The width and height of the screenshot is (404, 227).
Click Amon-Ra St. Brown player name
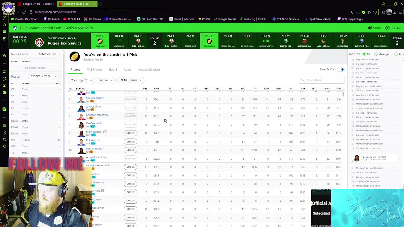click(97, 157)
